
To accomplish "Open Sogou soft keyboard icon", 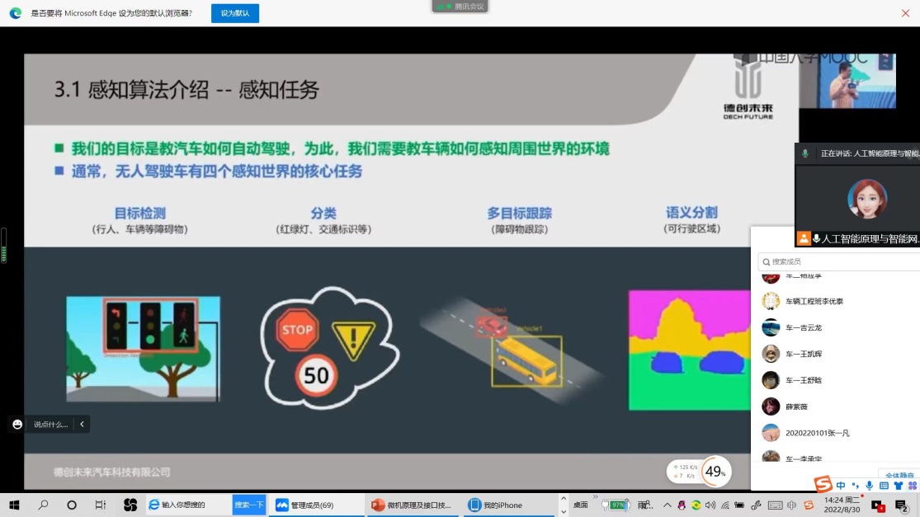I will point(884,486).
